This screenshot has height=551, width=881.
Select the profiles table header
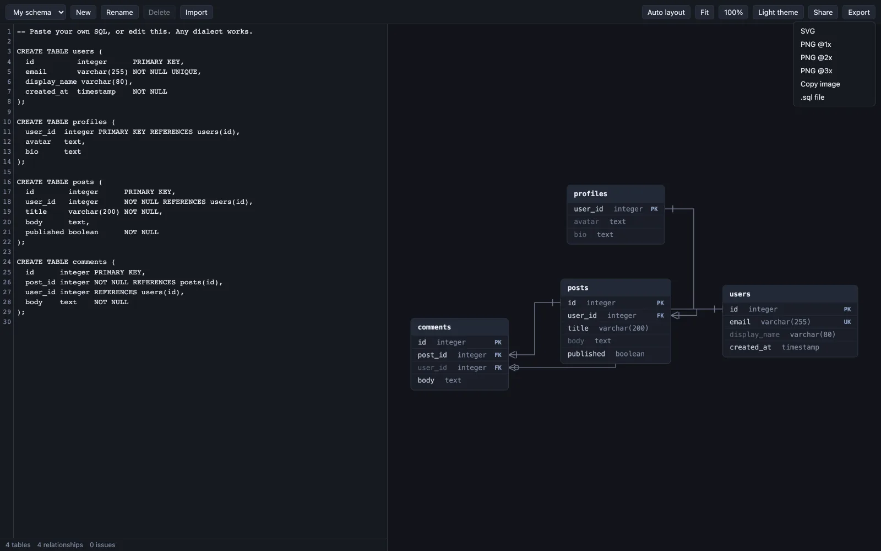click(616, 194)
